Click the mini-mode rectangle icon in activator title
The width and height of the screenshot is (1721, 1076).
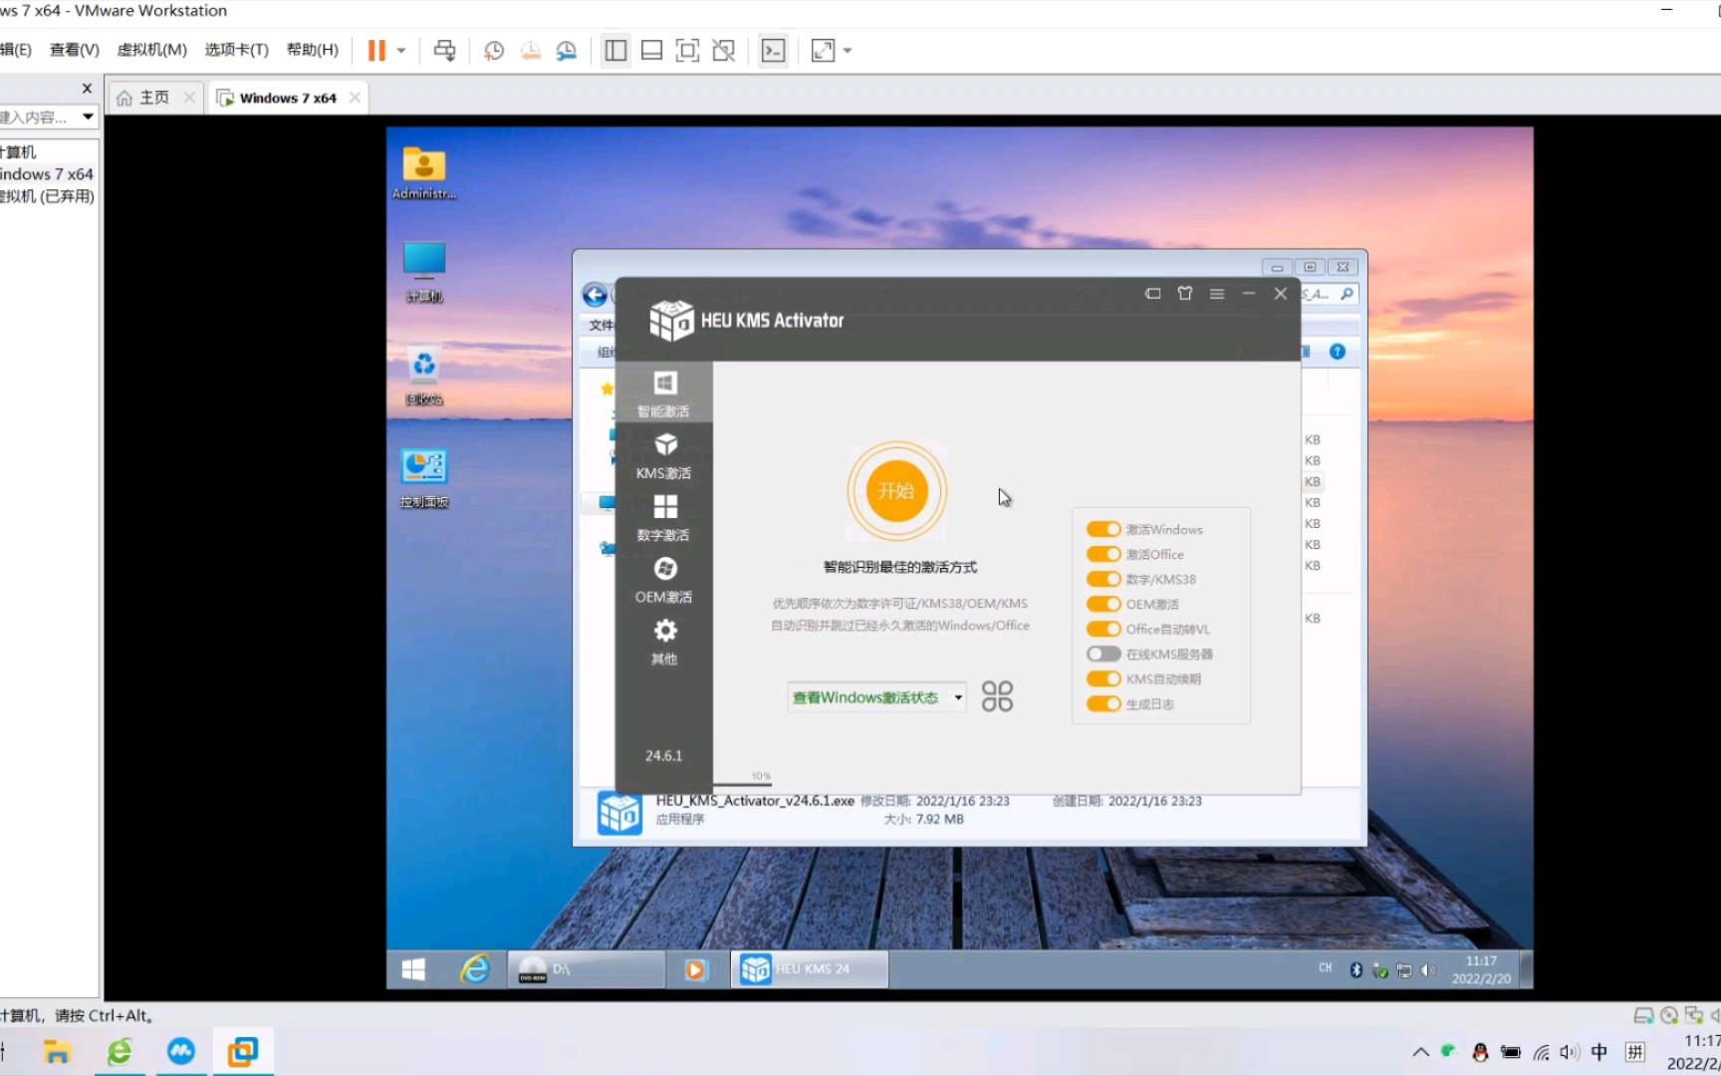1153,294
